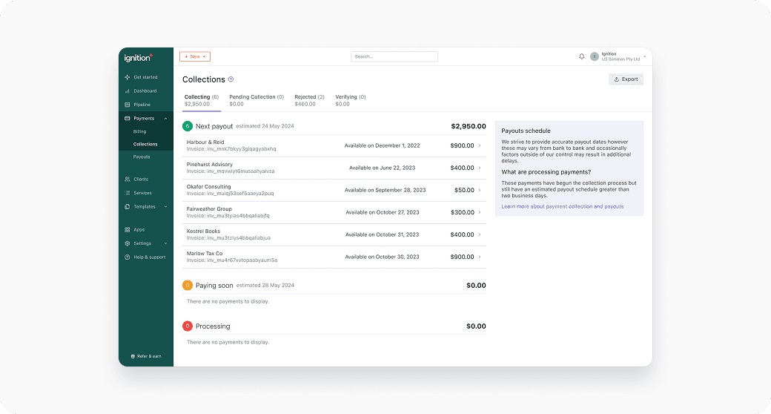Click the orange Paying soon count badge

pos(188,286)
